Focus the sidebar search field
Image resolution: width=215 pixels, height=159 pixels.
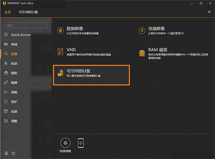coord(26,25)
